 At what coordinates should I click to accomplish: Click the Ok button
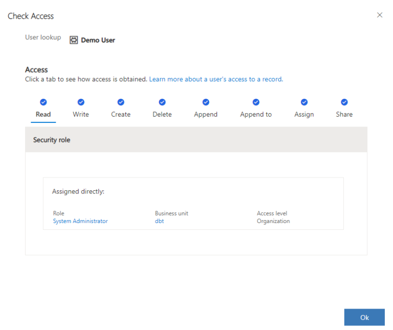tap(364, 317)
